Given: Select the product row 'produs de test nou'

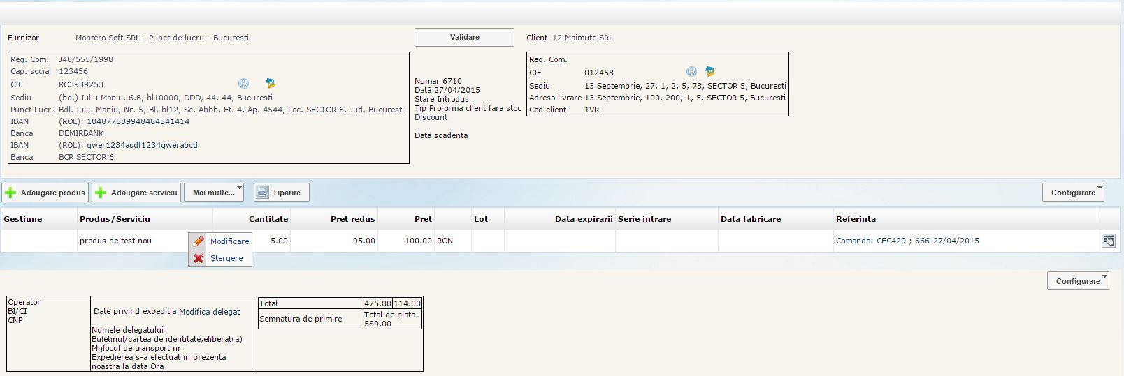Looking at the screenshot, I should click(x=115, y=241).
